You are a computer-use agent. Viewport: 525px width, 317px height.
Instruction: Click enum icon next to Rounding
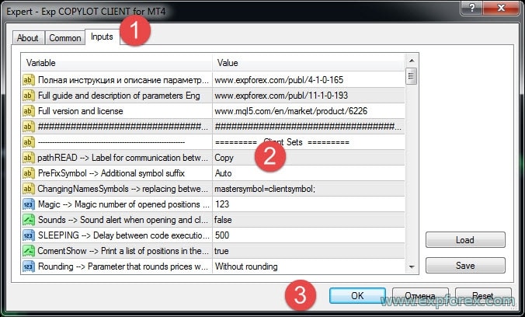tap(29, 266)
